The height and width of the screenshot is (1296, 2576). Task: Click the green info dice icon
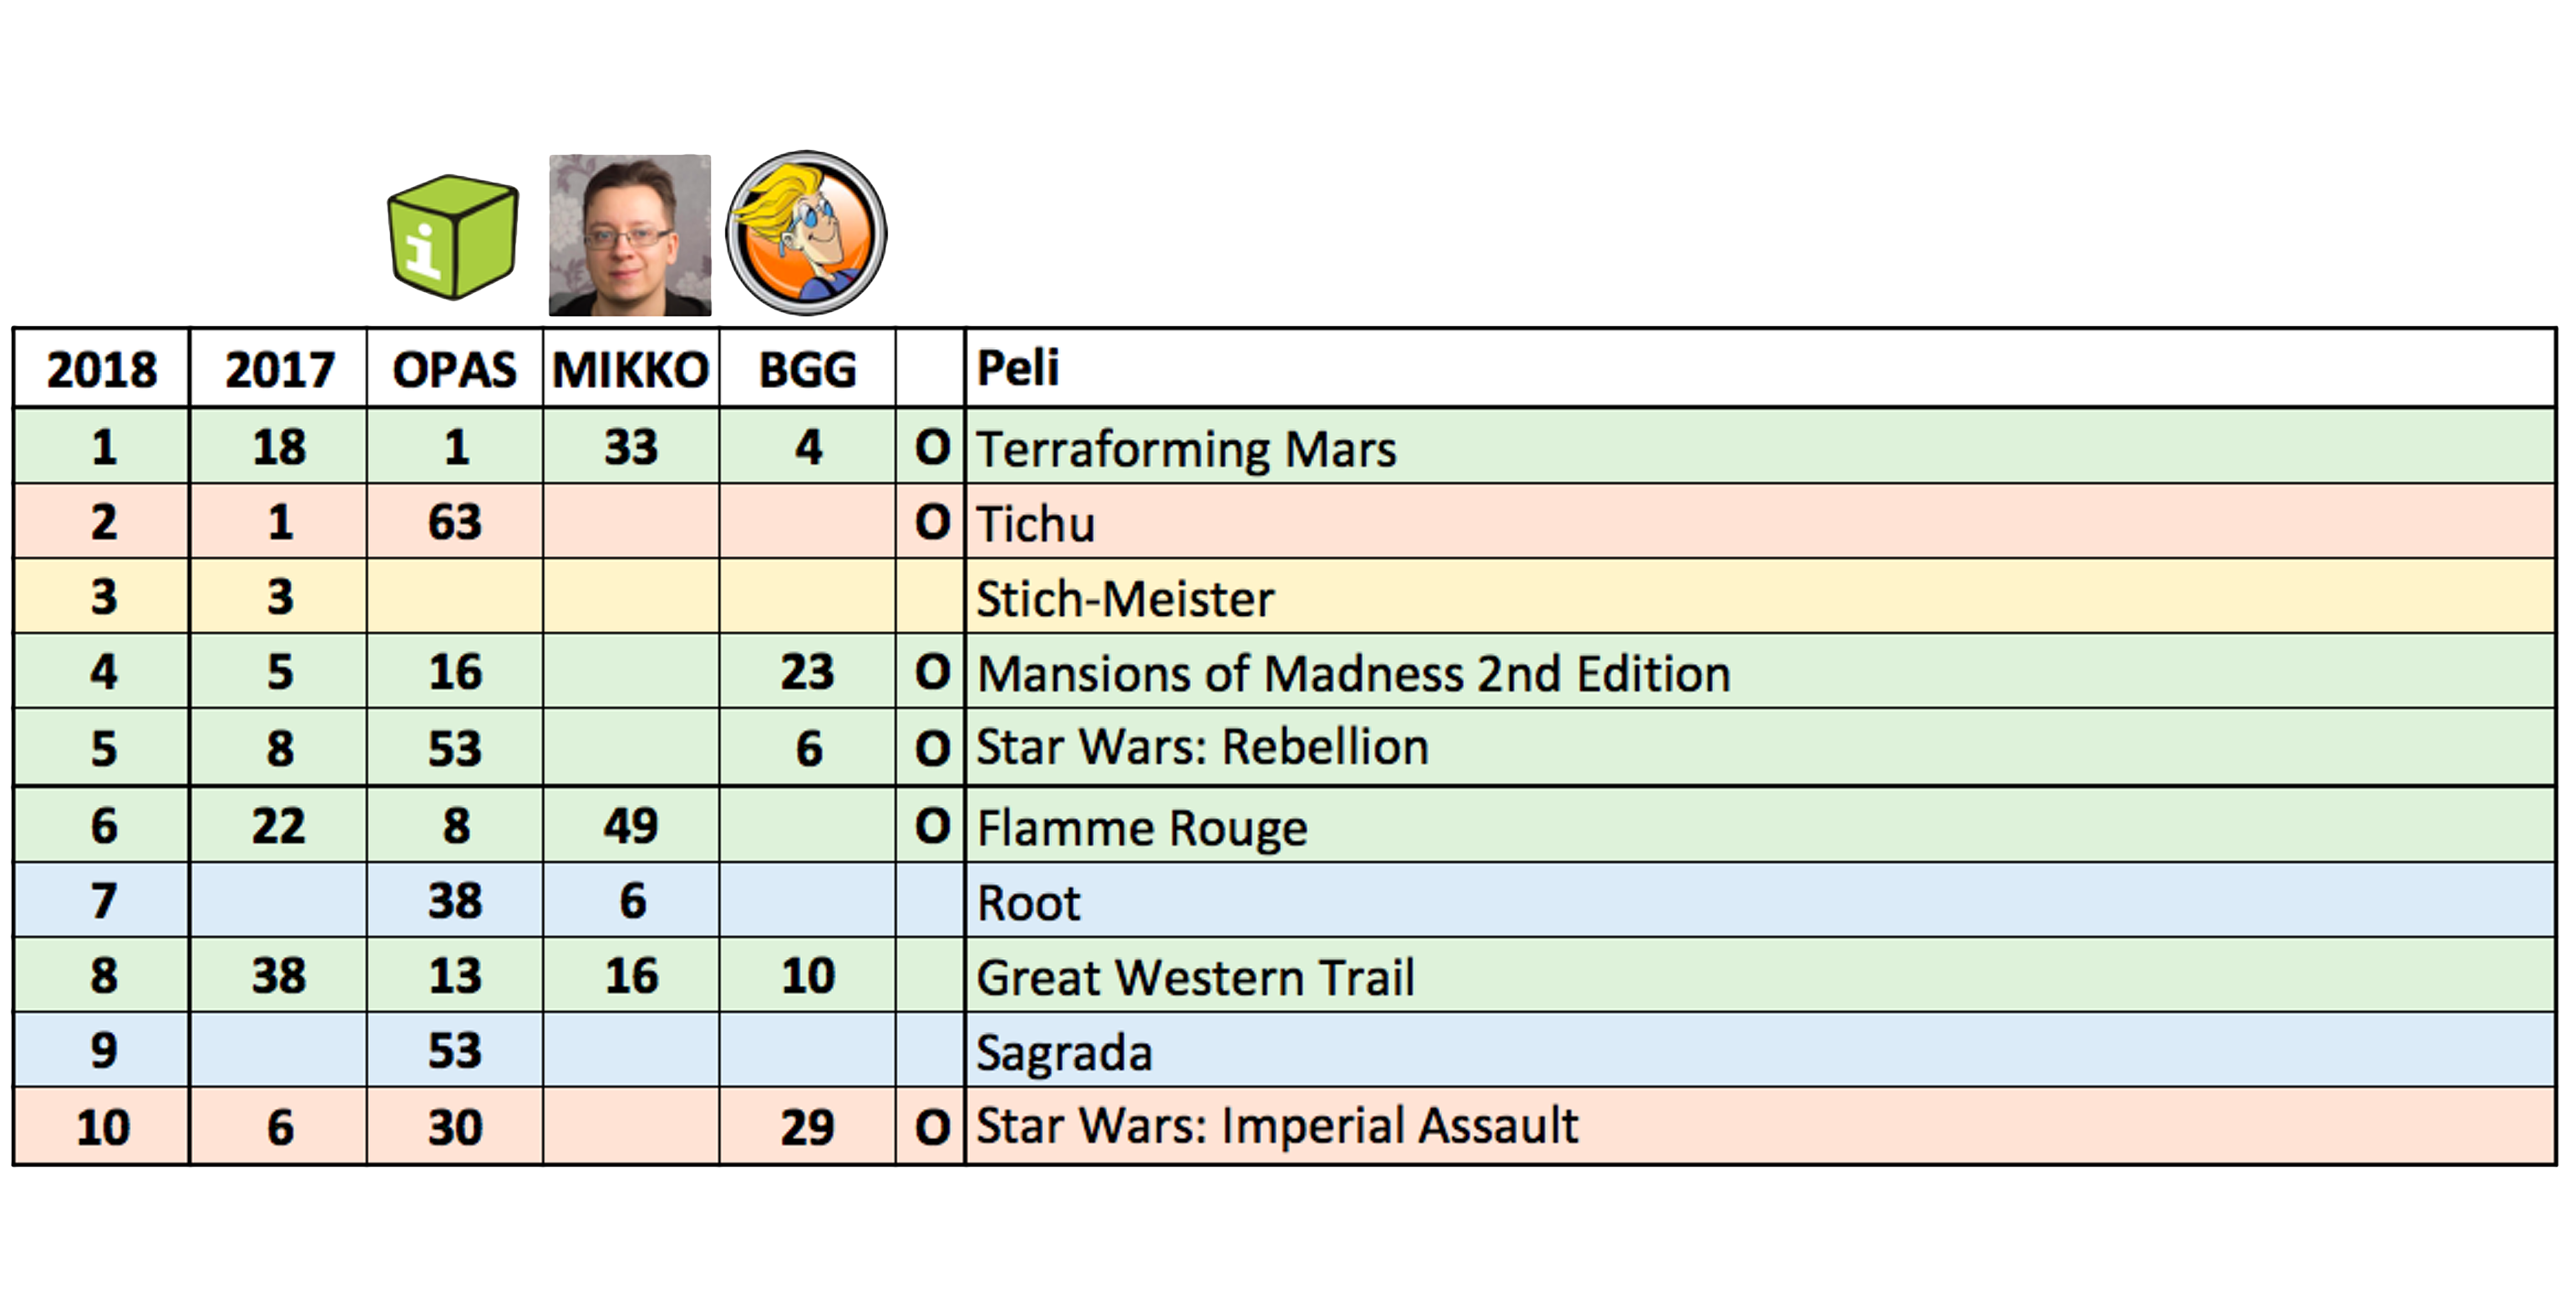453,237
